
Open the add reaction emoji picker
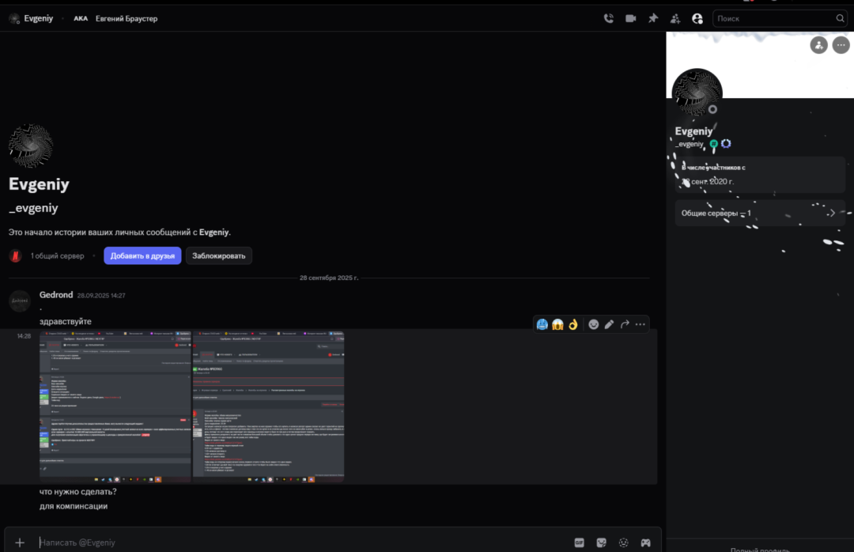pyautogui.click(x=594, y=324)
